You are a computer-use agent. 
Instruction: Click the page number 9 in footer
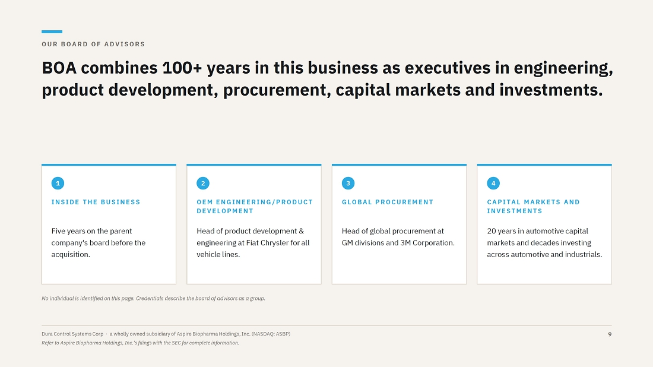pos(610,334)
